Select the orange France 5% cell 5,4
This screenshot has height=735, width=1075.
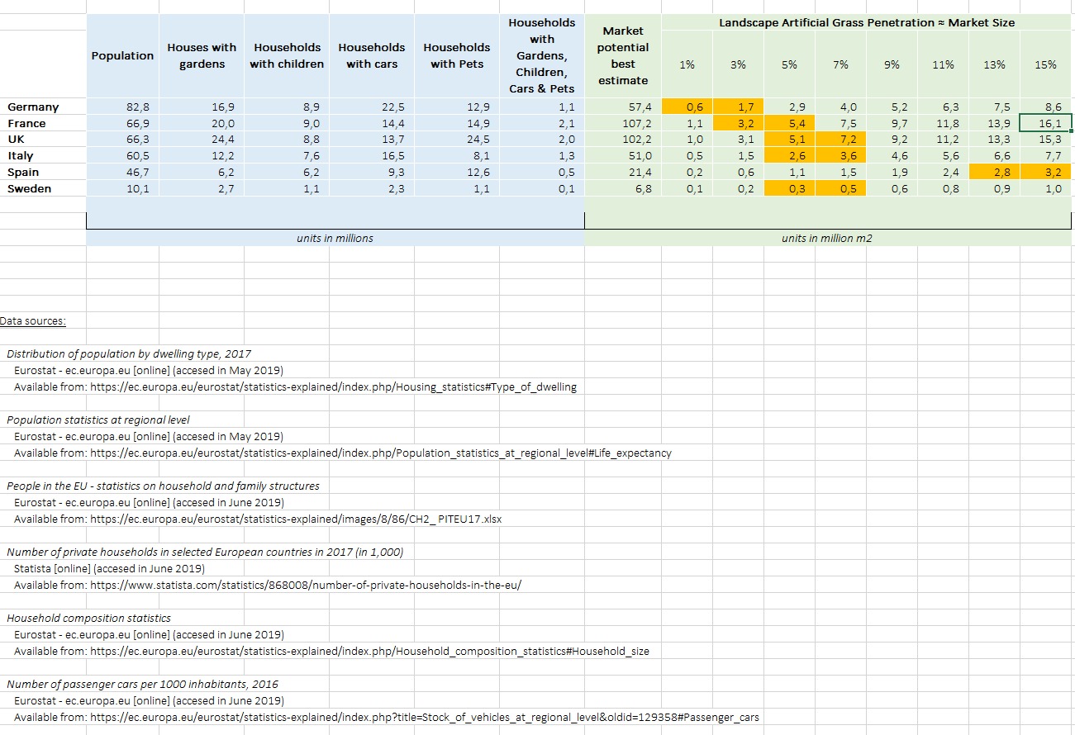point(789,123)
